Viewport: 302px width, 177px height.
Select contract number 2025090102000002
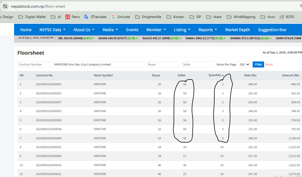[49, 84]
